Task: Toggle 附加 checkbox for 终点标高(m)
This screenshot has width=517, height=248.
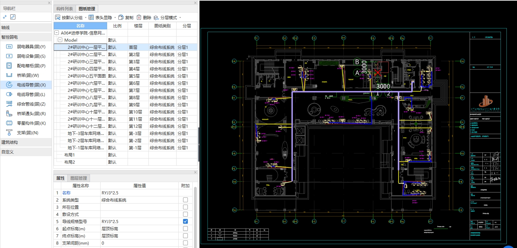Action: pos(185,236)
